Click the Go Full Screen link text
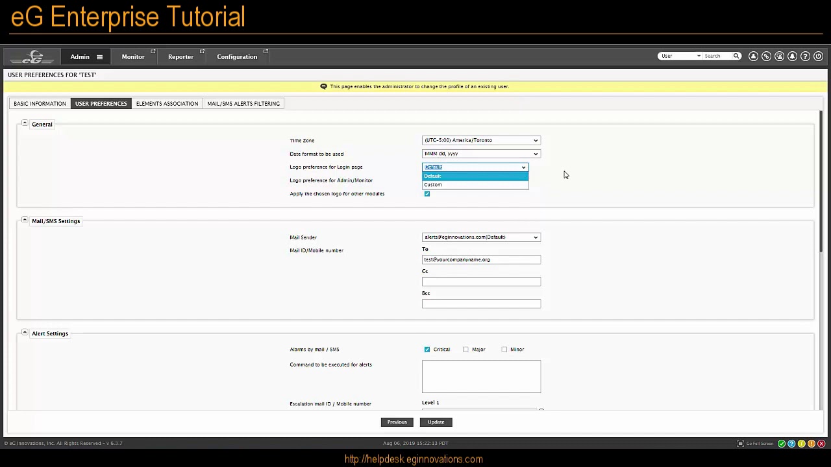This screenshot has height=467, width=831. pos(760,444)
